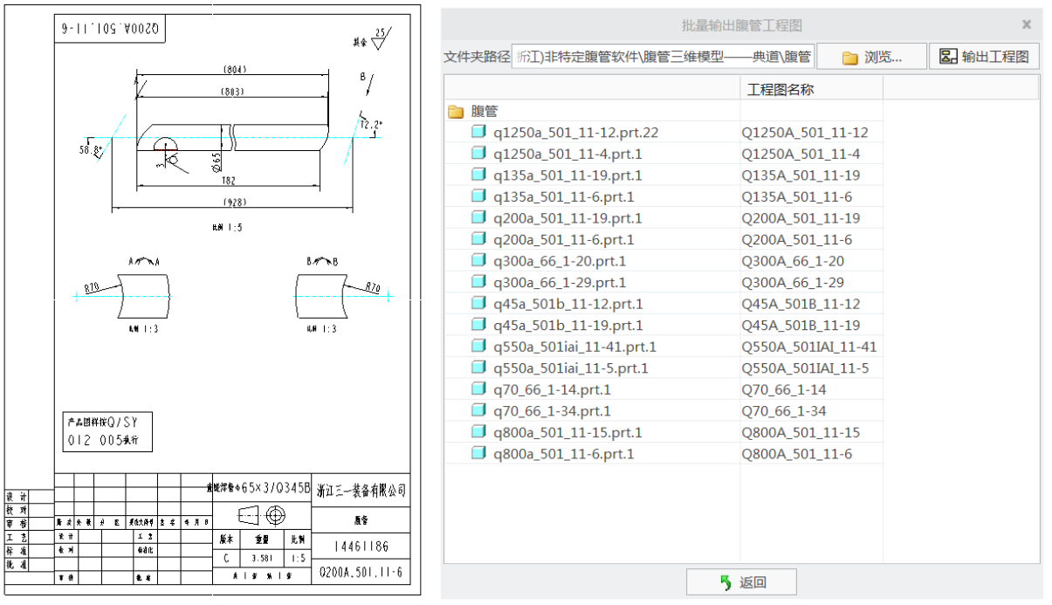Image resolution: width=1052 pixels, height=605 pixels.
Task: Select part icon for q135a_501_11-19.prt.1
Action: click(478, 175)
